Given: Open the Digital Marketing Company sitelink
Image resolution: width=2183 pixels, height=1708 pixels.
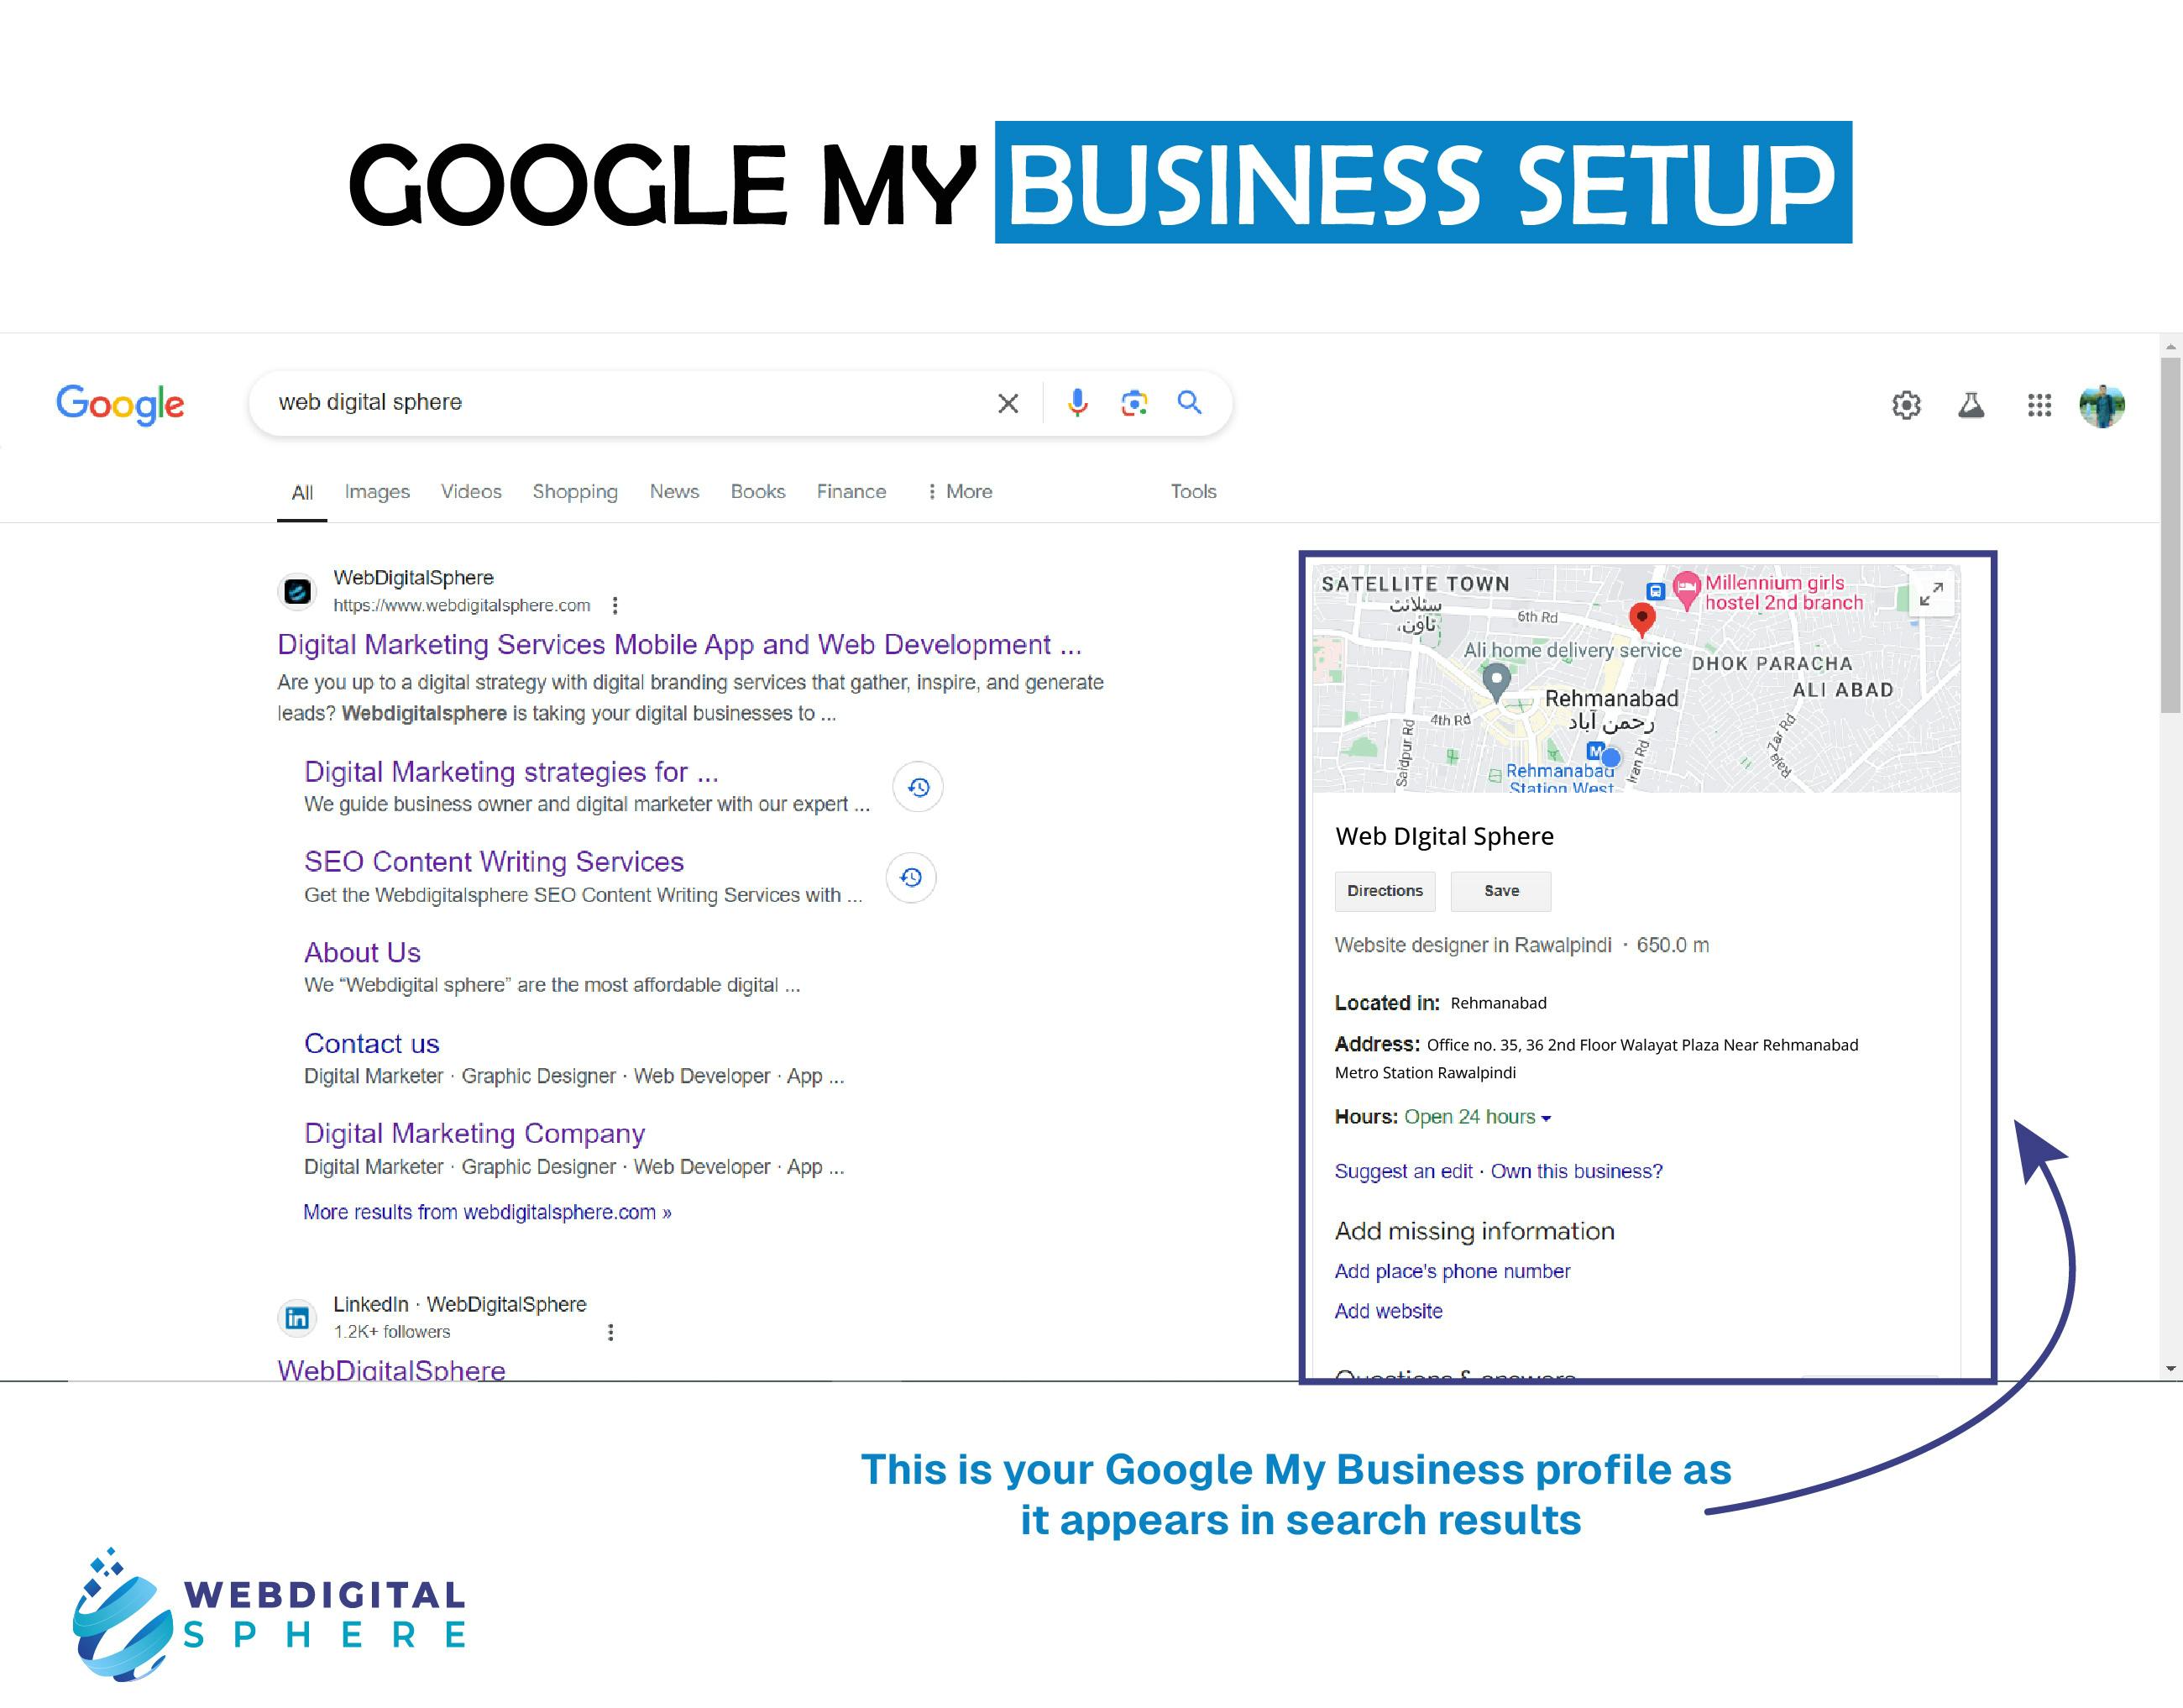Looking at the screenshot, I should click(x=474, y=1134).
